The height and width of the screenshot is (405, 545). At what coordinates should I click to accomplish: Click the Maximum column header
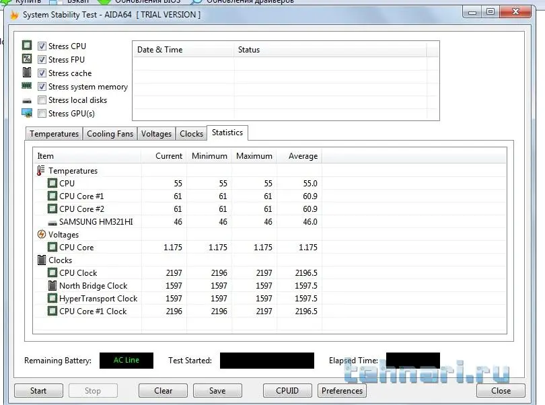254,156
